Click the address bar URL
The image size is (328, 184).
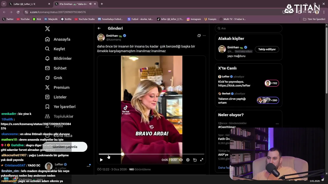pos(58,12)
